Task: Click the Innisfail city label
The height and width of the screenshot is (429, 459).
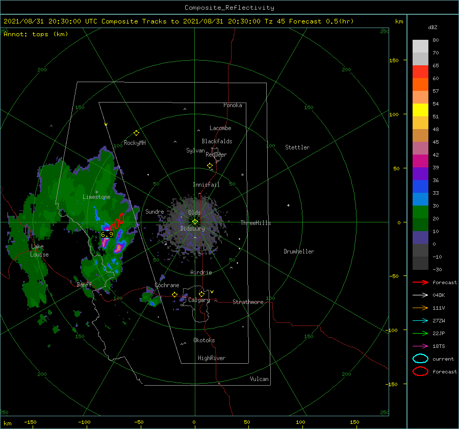Action: (x=206, y=185)
